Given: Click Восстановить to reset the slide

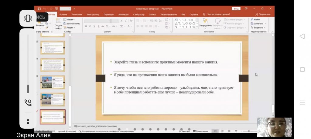Looking at the screenshot, I should tap(72, 24).
